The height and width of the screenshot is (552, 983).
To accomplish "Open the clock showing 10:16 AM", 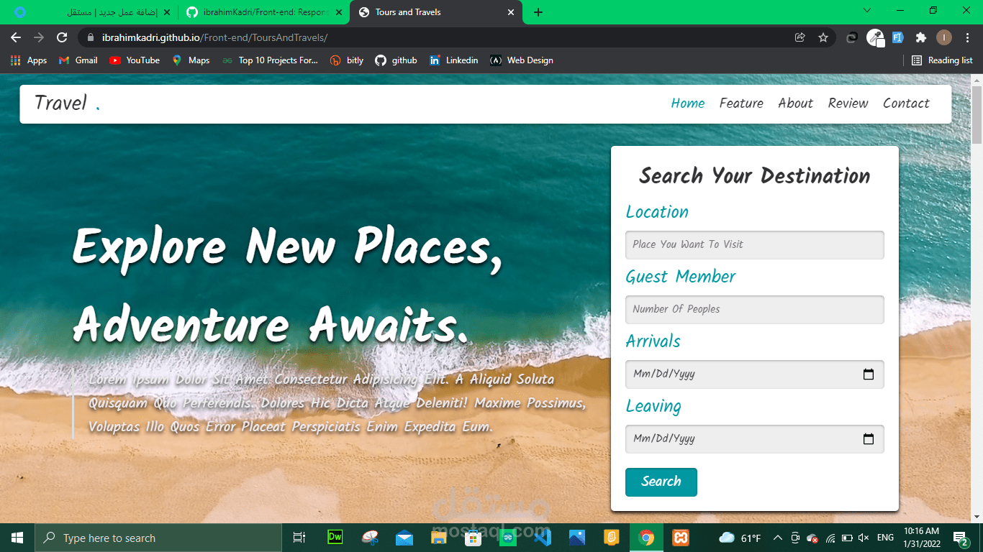I will tap(922, 538).
